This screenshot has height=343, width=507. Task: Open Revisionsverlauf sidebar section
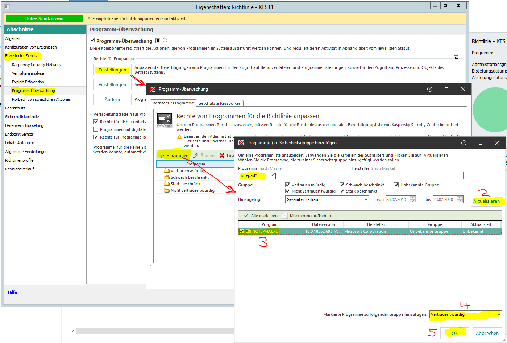pos(20,169)
